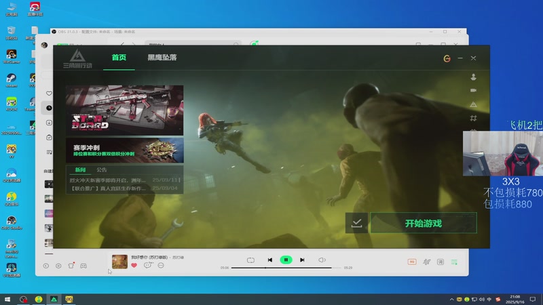This screenshot has width=543, height=305.
Task: Switch to the 首页 tab in launcher
Action: pyautogui.click(x=119, y=58)
